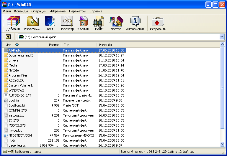Sort by the Тип column header
This screenshot has height=156, width=227.
point(79,45)
